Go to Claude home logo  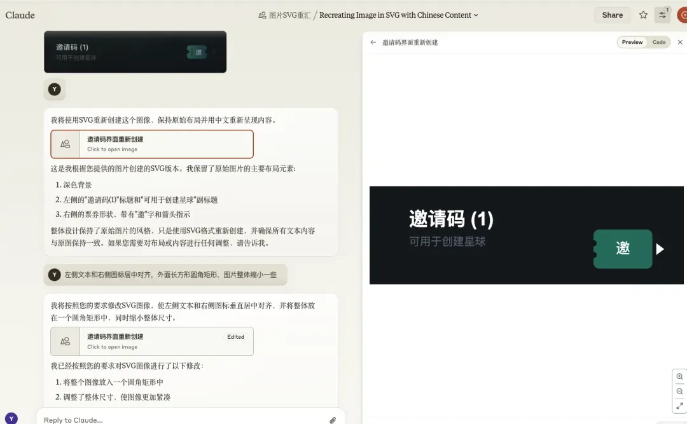tap(20, 15)
